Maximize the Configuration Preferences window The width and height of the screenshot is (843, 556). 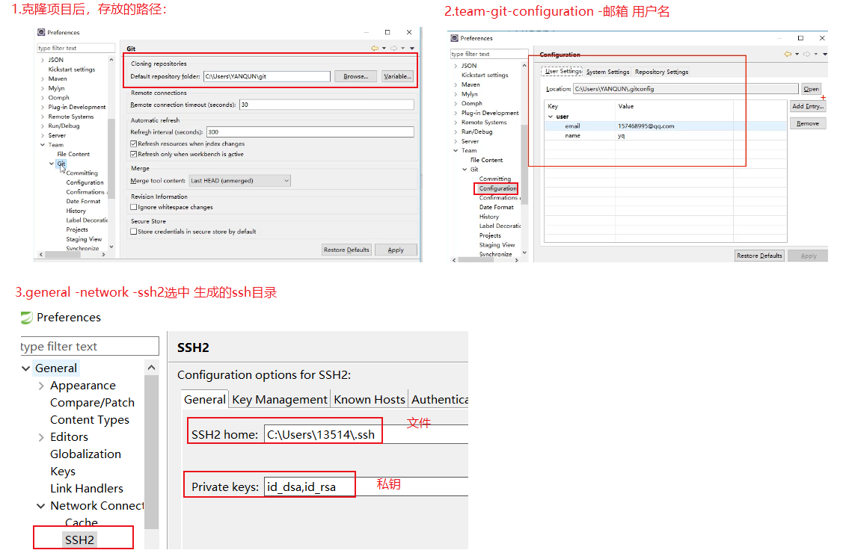800,38
